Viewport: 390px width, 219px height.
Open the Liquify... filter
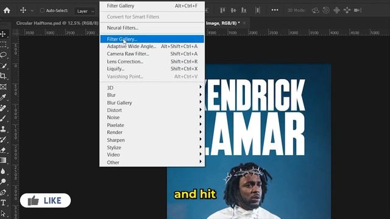point(152,69)
